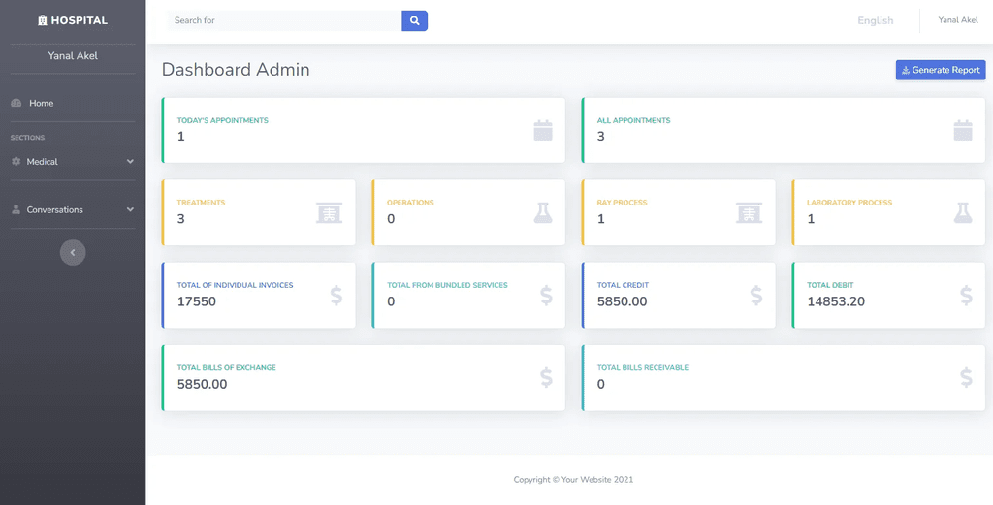Click dollar icon in Total Credit card
This screenshot has width=993, height=505.
click(756, 296)
